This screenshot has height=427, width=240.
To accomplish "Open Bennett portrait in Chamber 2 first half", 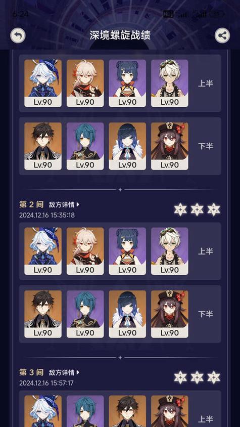I will (x=170, y=251).
